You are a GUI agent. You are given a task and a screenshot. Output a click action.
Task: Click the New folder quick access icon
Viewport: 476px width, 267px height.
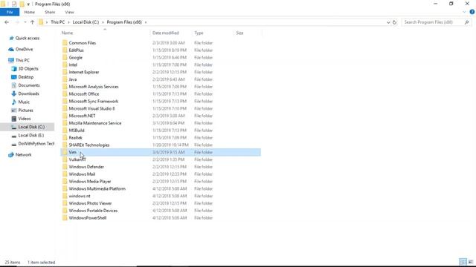tap(22, 4)
